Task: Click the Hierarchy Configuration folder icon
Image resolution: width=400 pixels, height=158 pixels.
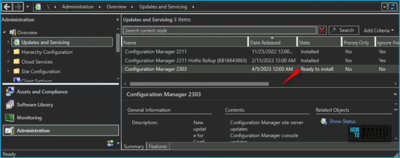Action: tap(16, 52)
